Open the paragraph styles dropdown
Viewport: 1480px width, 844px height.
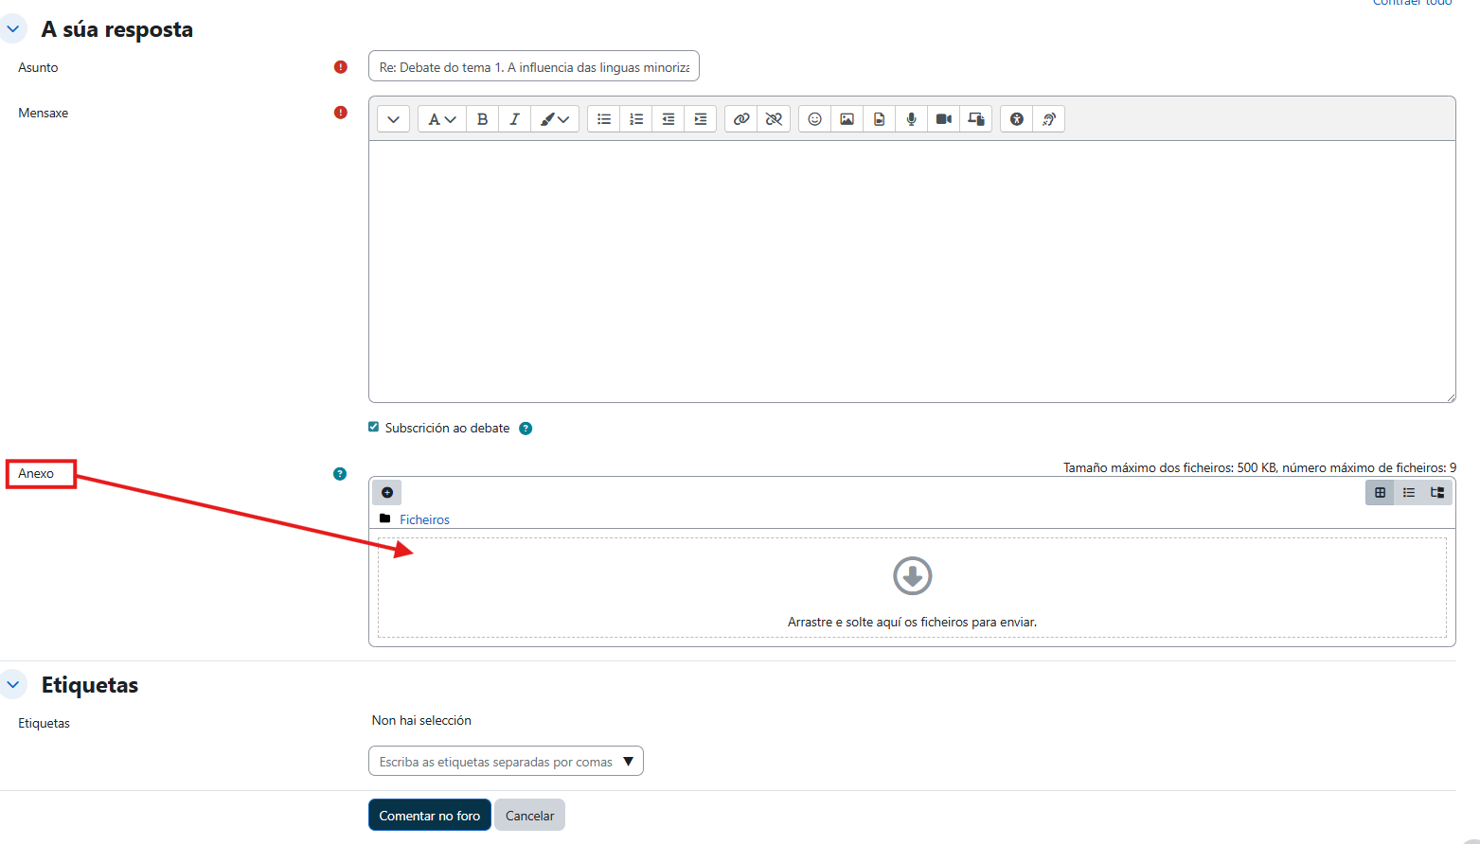(x=441, y=119)
